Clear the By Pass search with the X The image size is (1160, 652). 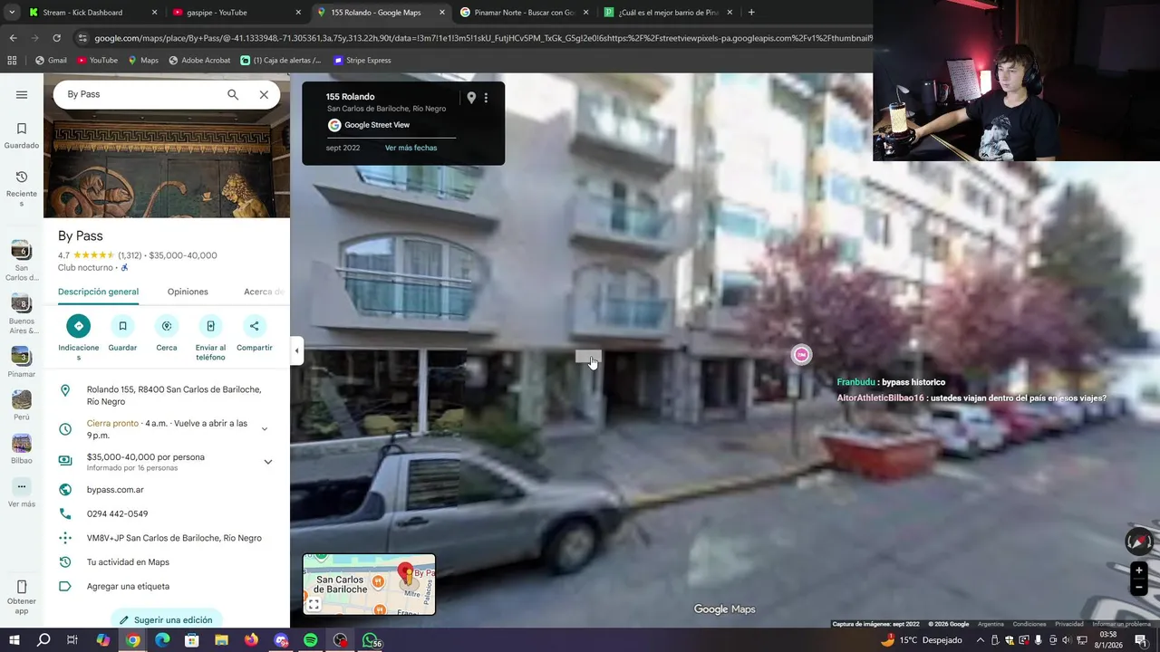[264, 94]
